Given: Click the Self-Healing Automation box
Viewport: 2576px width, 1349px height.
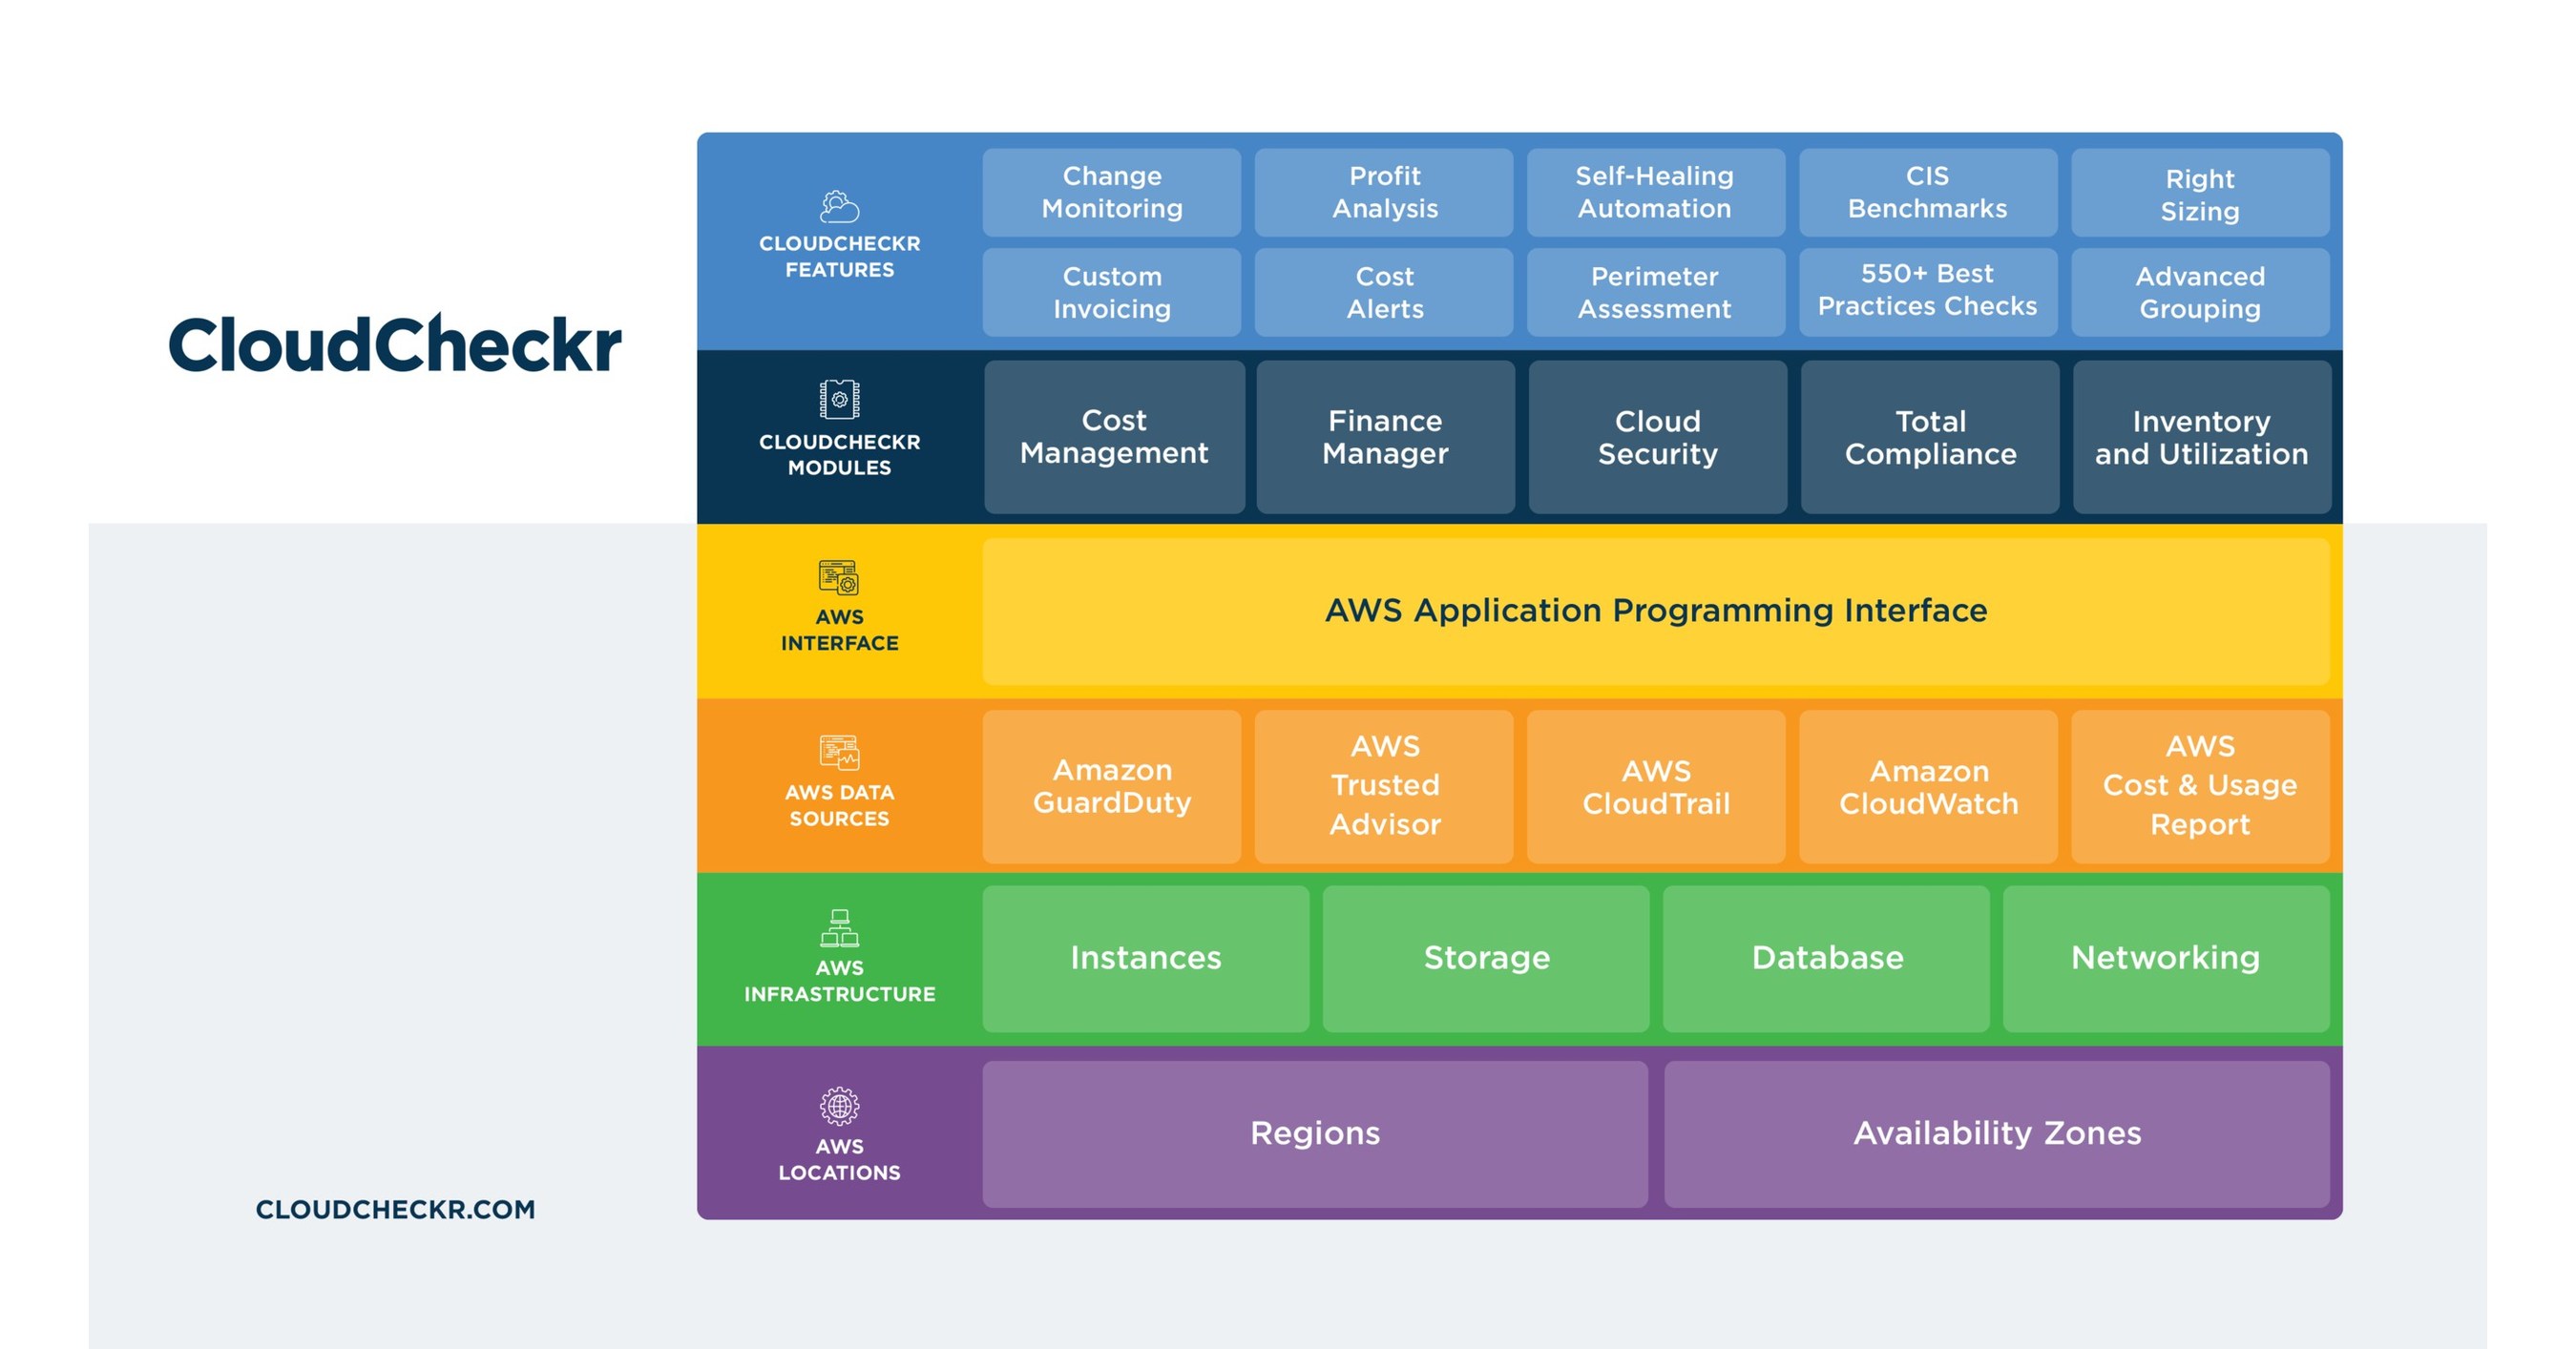Looking at the screenshot, I should click(x=1656, y=192).
